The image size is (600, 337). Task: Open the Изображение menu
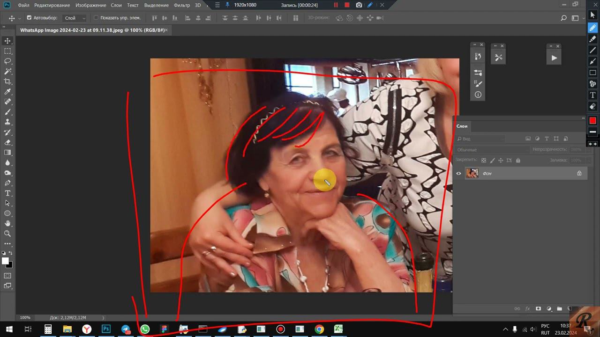click(x=91, y=5)
